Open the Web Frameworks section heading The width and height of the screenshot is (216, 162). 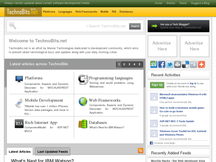pyautogui.click(x=105, y=100)
